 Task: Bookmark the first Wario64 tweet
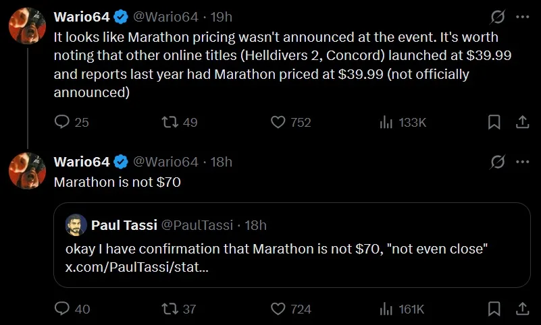click(494, 122)
